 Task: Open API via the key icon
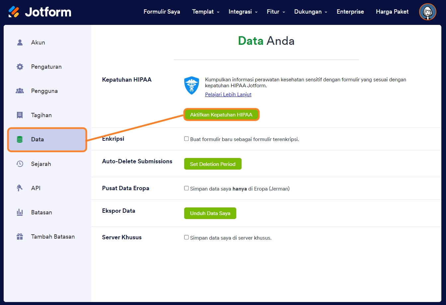(x=20, y=188)
